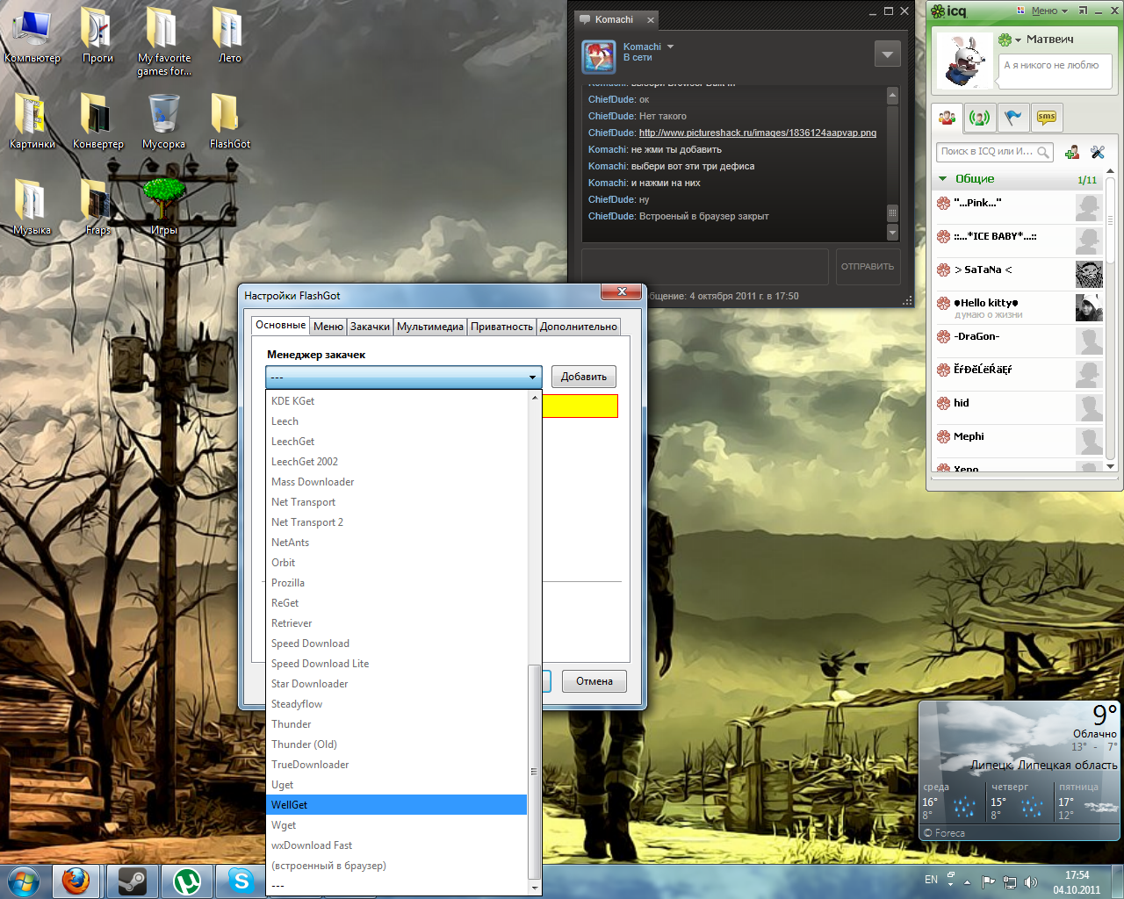Open ICQ green broadcast tab icon
This screenshot has width=1124, height=899.
coord(980,117)
